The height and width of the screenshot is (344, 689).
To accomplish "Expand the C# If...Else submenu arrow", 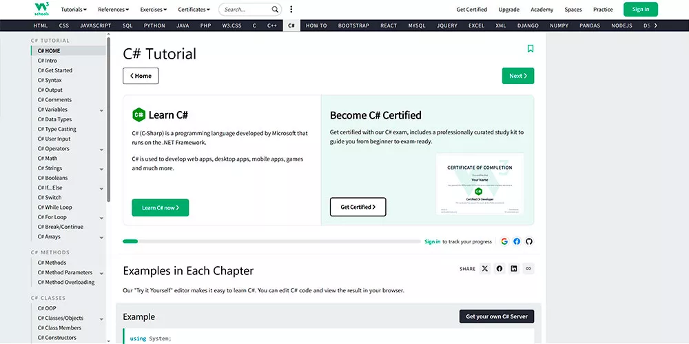I will point(101,189).
